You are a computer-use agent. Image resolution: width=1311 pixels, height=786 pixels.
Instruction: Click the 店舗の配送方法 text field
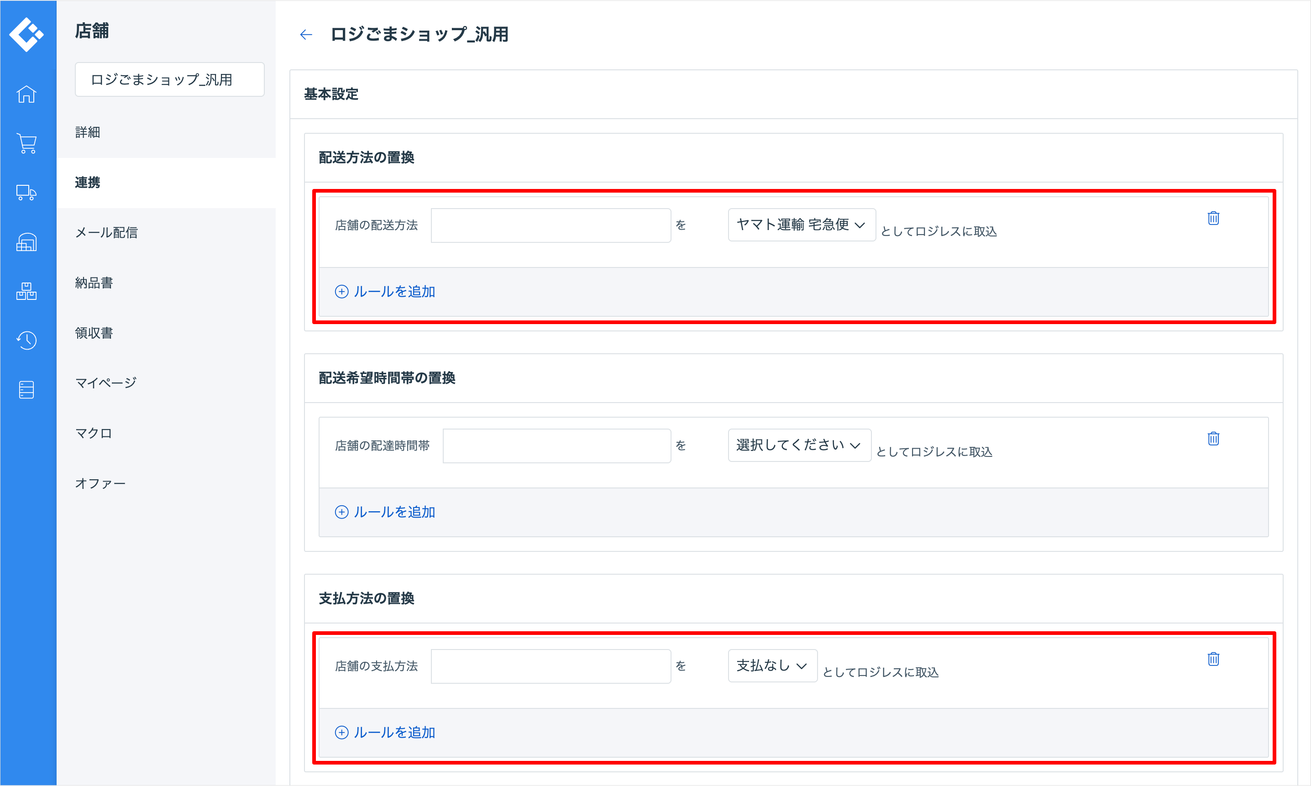tap(551, 225)
